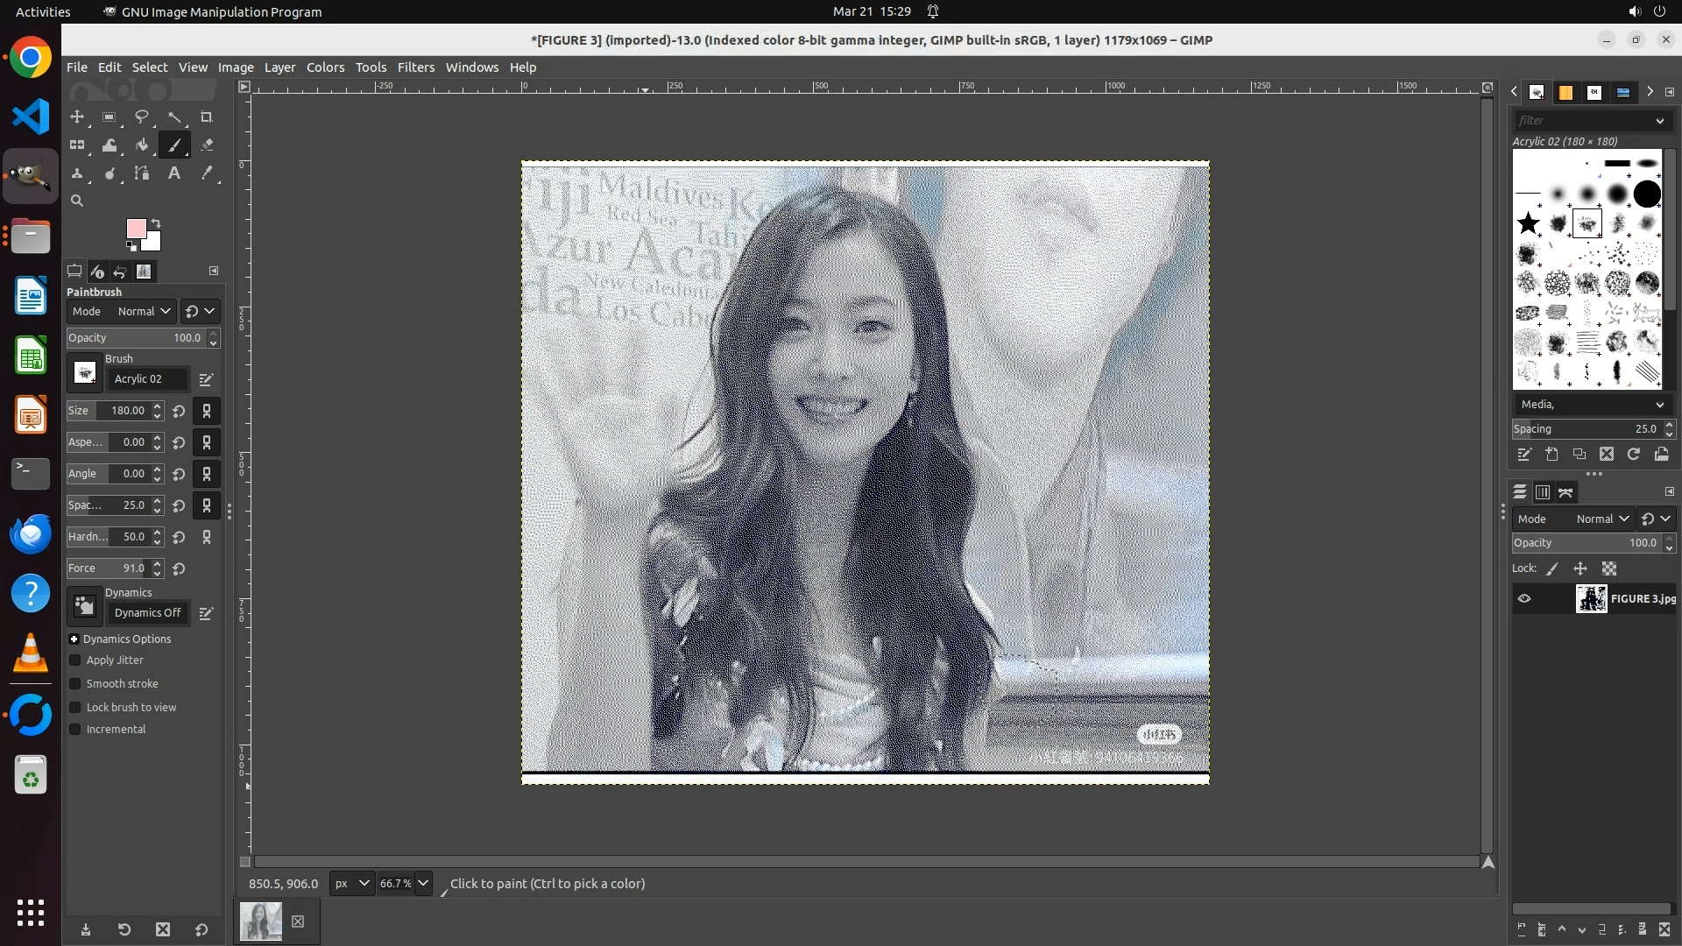Select the Color Picker eyedropper tool
This screenshot has width=1682, height=946.
(x=207, y=173)
